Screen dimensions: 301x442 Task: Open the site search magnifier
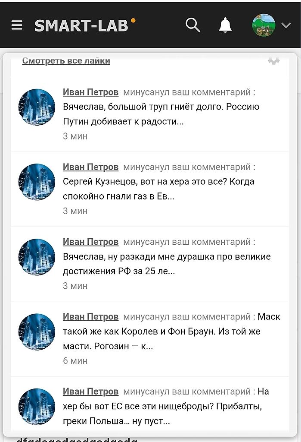[192, 25]
